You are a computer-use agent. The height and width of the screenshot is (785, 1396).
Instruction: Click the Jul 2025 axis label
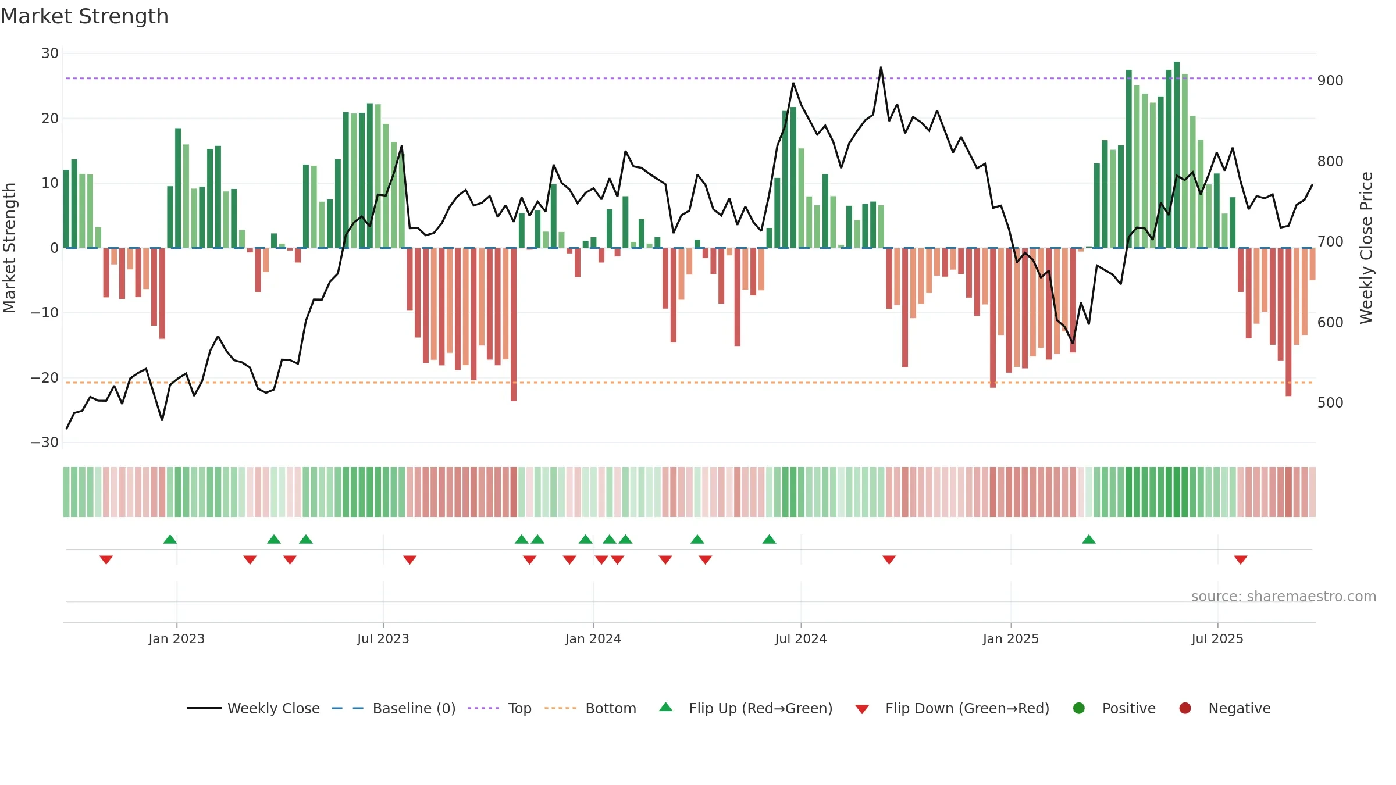click(x=1217, y=638)
